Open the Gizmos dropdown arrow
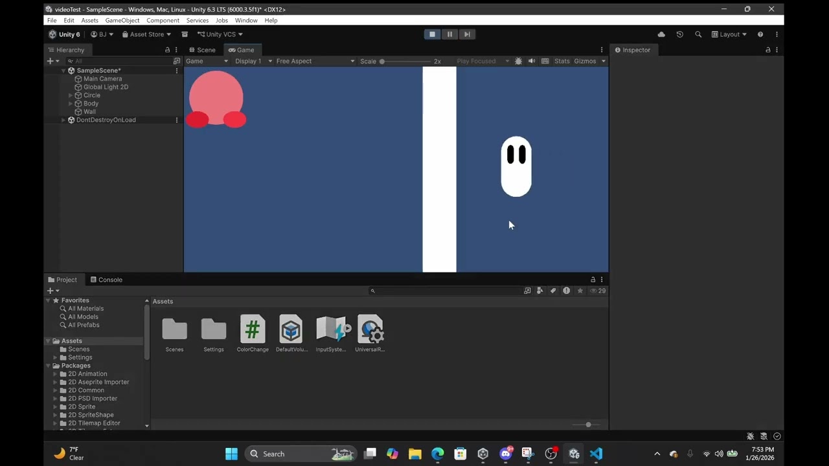Viewport: 829px width, 466px height. (x=603, y=61)
